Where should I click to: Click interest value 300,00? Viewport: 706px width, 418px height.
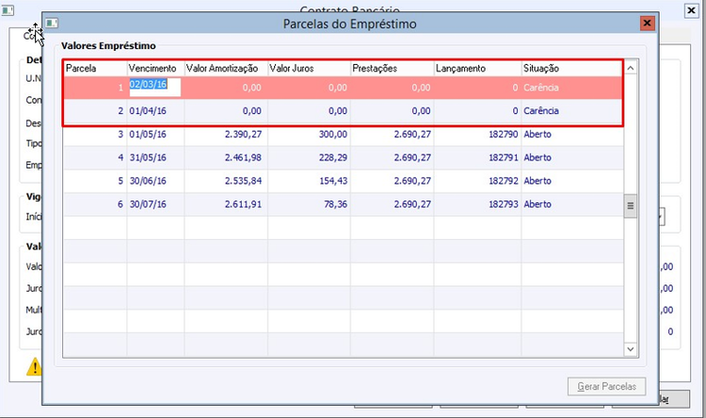(333, 135)
